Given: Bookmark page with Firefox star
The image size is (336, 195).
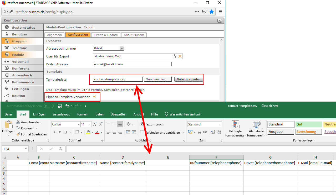Looking at the screenshot, I should pos(212,12).
